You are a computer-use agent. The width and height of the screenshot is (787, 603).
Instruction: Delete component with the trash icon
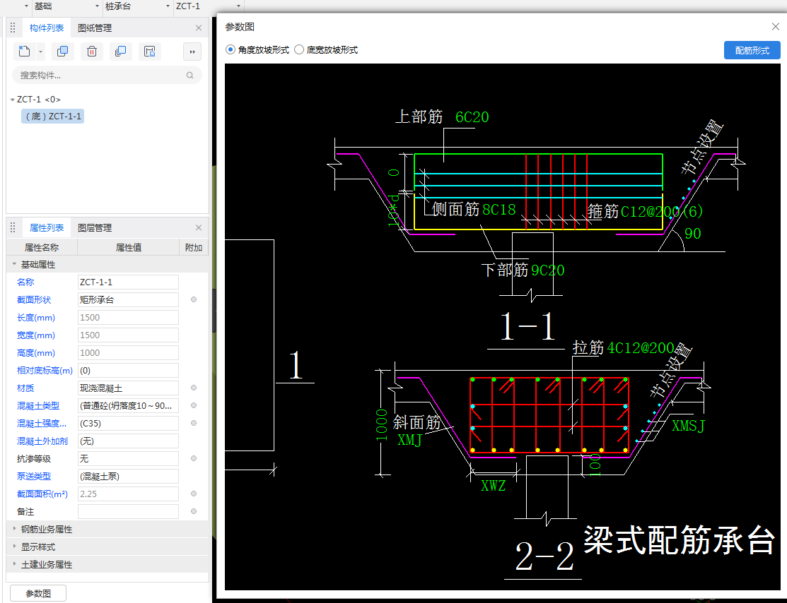92,51
